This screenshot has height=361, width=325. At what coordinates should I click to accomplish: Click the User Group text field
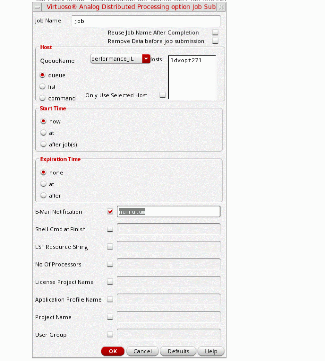click(168, 335)
